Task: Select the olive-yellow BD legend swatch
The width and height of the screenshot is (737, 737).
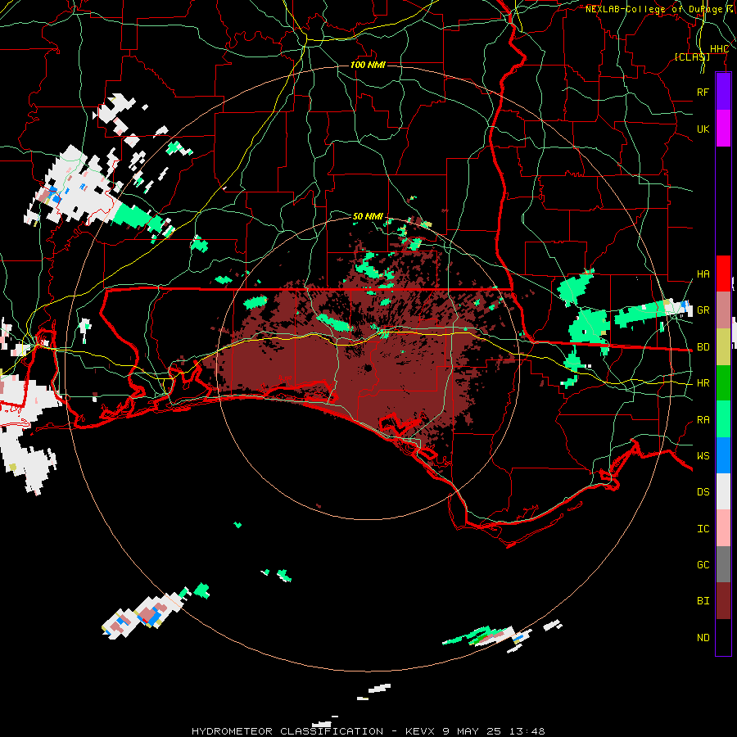Action: point(723,347)
